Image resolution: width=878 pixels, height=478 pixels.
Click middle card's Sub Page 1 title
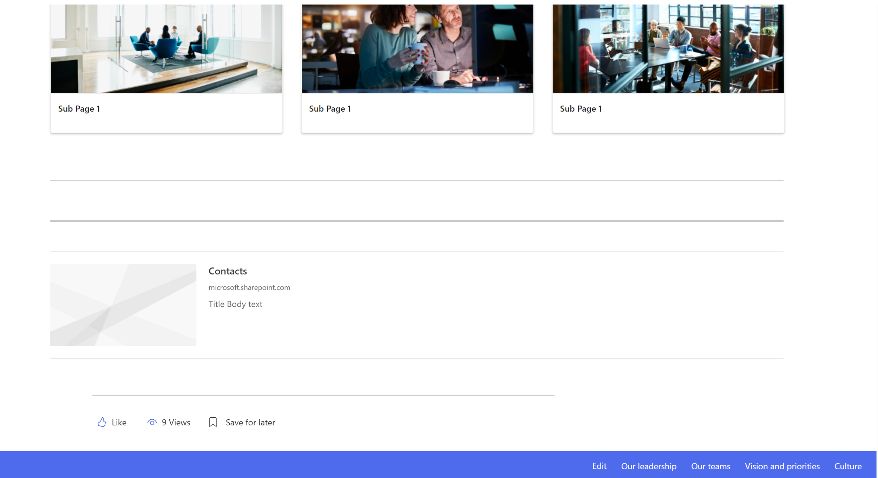pos(330,108)
